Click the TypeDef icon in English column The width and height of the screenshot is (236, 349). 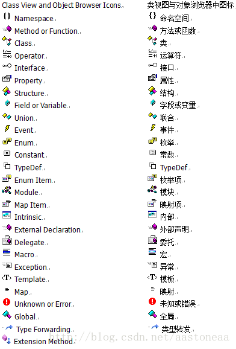7,166
